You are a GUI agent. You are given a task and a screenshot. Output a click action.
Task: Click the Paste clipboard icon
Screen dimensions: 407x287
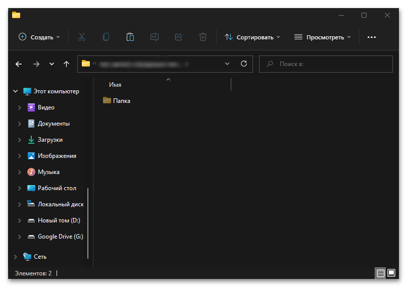(x=130, y=37)
